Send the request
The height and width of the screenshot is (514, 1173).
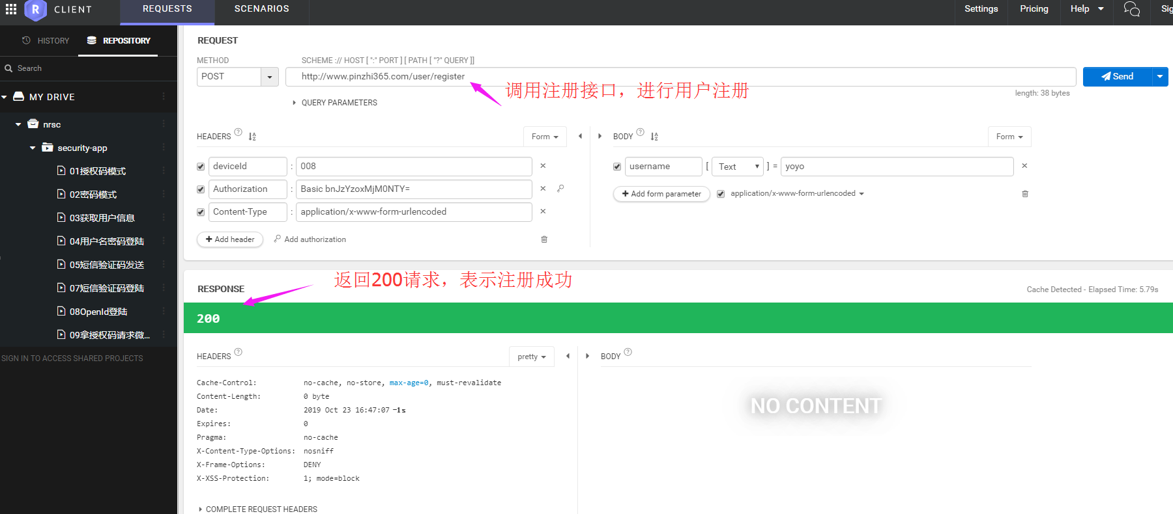(1118, 77)
